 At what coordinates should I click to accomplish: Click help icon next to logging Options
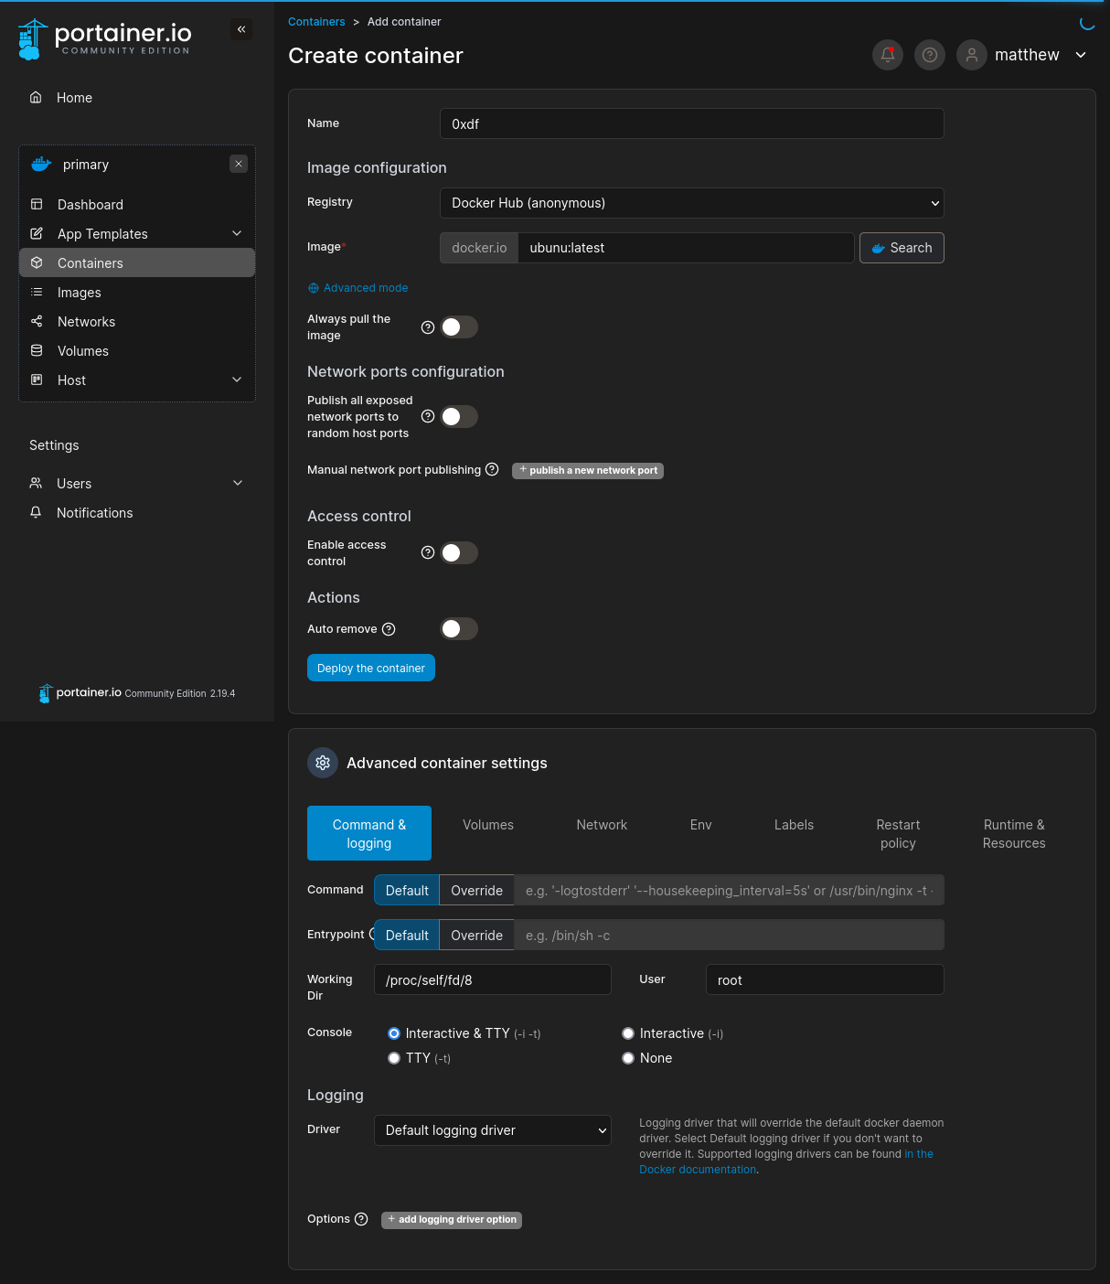coord(361,1219)
